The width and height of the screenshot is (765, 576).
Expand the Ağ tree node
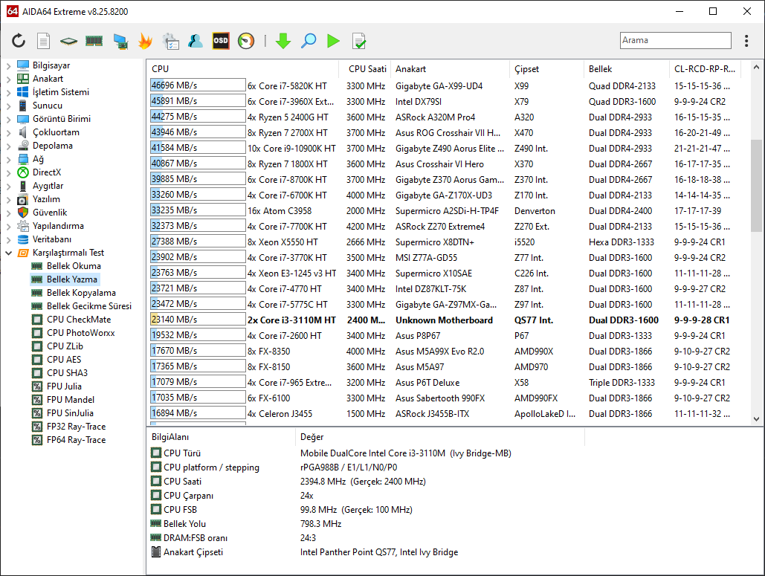coord(8,159)
